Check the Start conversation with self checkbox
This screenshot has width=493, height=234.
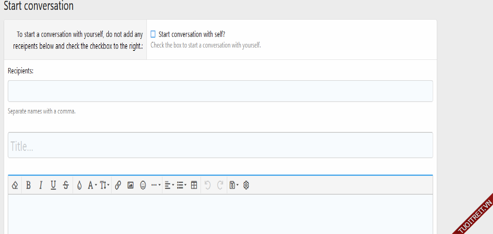pos(153,34)
